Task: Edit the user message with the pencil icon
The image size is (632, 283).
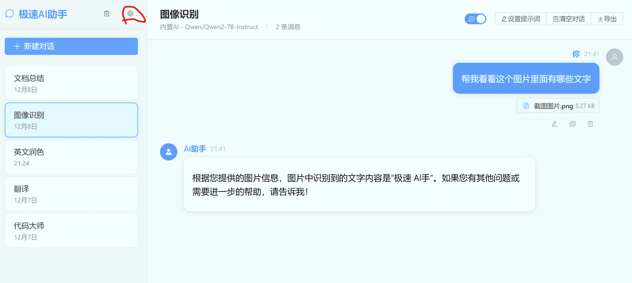Action: [x=554, y=123]
